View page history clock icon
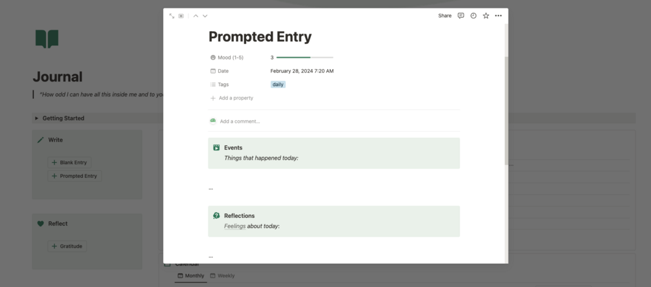Image resolution: width=651 pixels, height=287 pixels. pyautogui.click(x=474, y=16)
